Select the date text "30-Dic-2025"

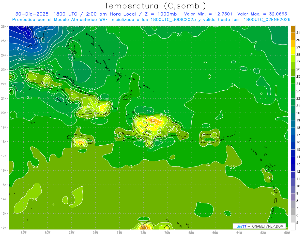[x=32, y=14]
